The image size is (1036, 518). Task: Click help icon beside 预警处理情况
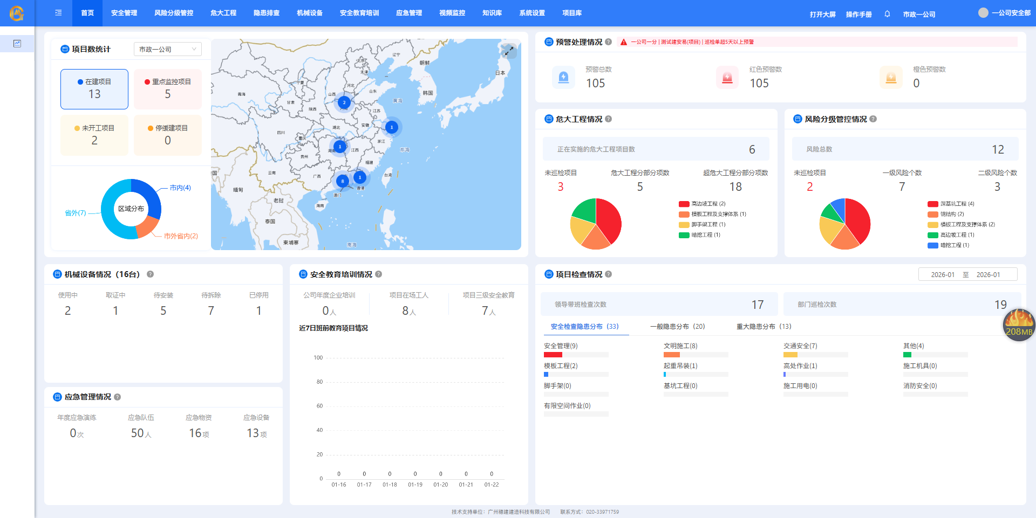pos(609,42)
